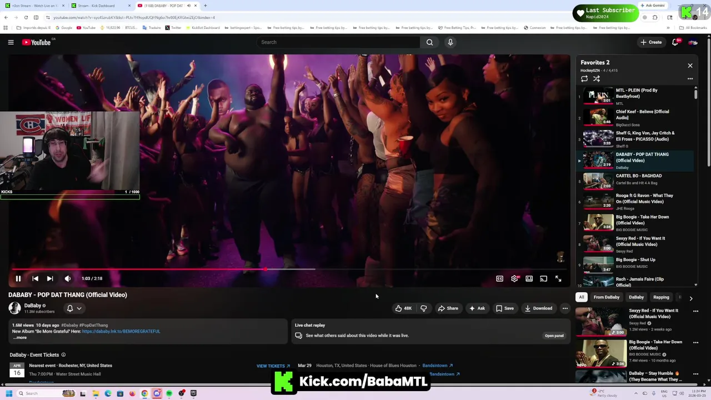711x400 pixels.
Task: Switch to the n3on Stream browser tab
Action: pos(34,6)
